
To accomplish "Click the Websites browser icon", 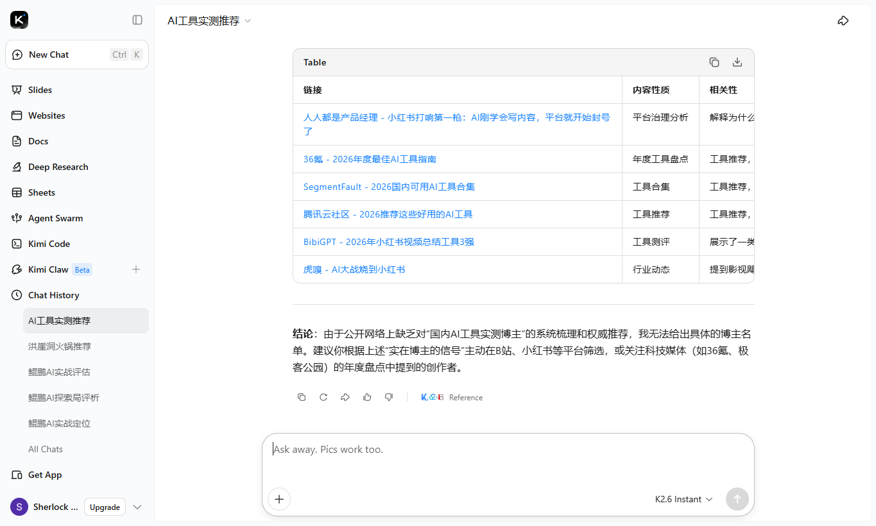I will (17, 115).
